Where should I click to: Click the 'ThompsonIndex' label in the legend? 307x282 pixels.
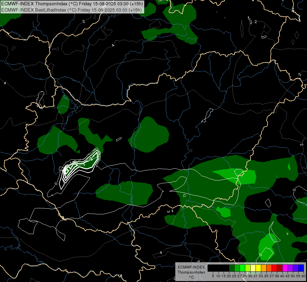[x=191, y=272]
